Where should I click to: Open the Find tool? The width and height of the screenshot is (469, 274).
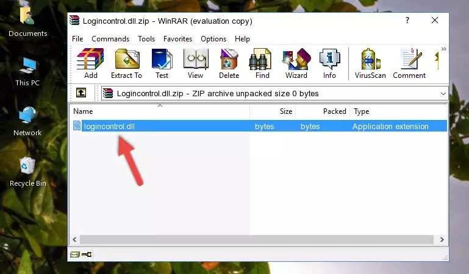(x=262, y=64)
